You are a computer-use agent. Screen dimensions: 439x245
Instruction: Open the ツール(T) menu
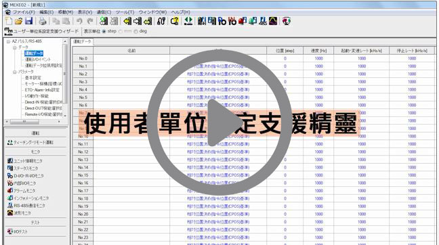point(125,12)
